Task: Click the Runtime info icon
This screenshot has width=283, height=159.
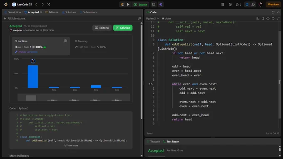Action: [x=65, y=41]
